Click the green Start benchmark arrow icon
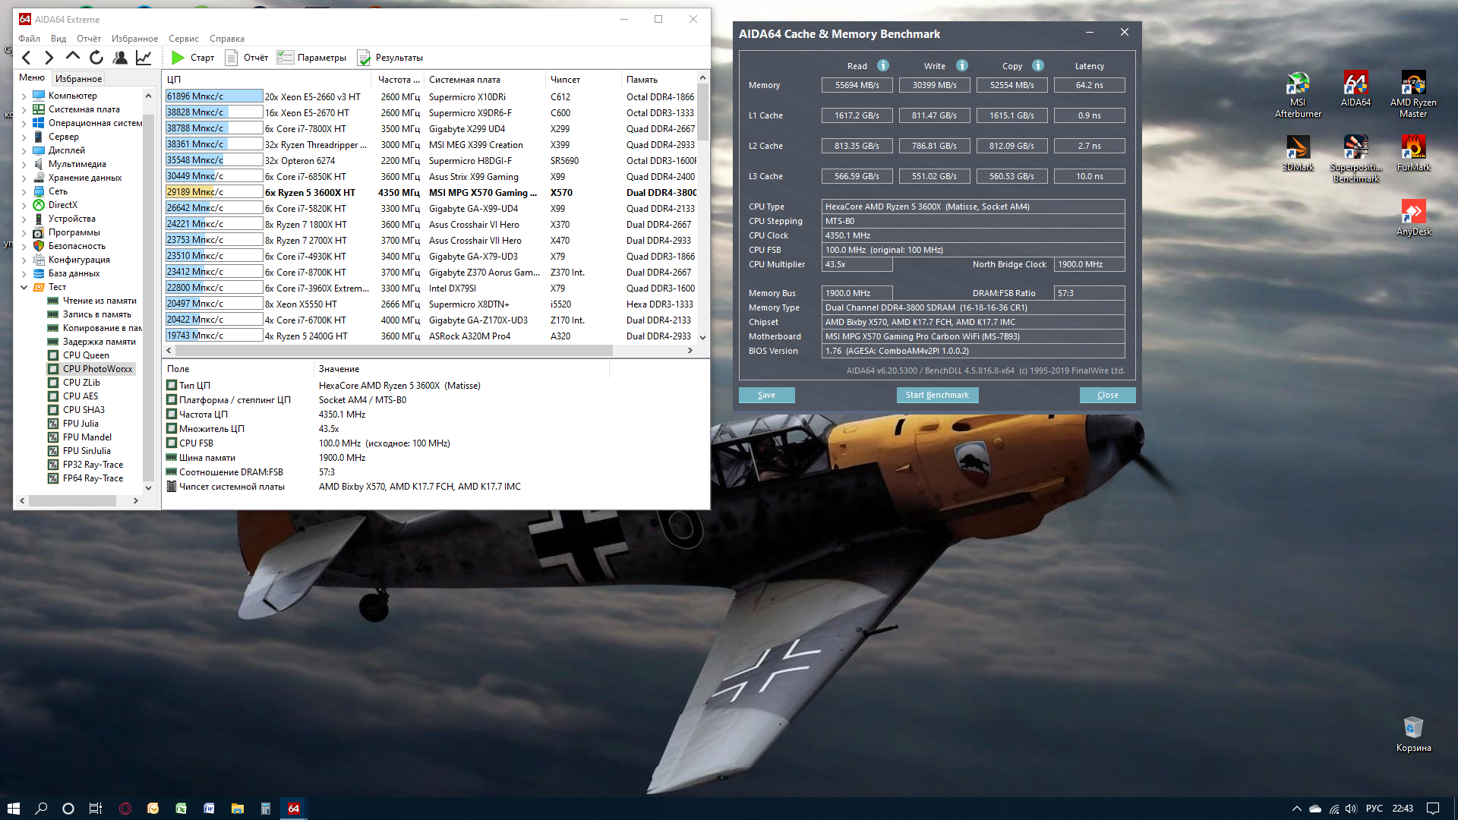The width and height of the screenshot is (1458, 820). (178, 58)
